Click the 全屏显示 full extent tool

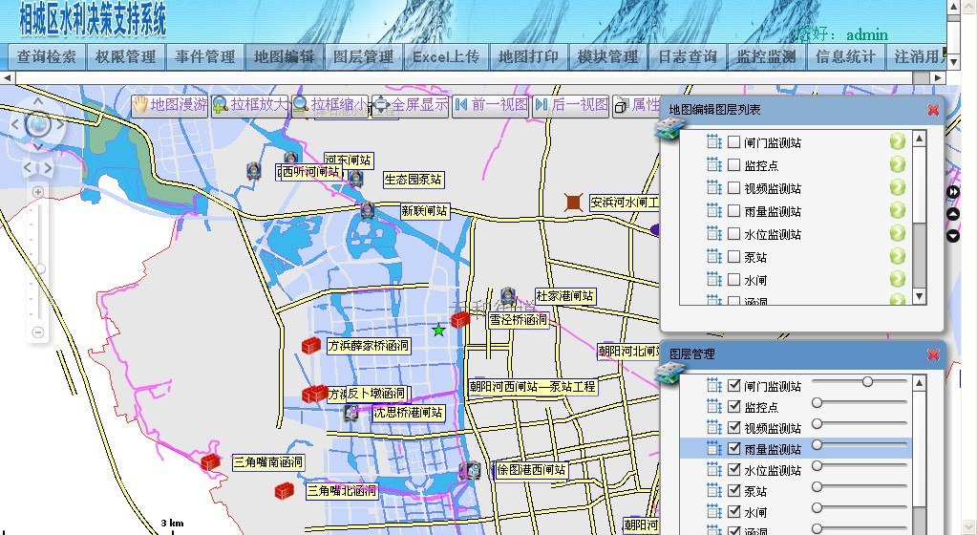click(410, 105)
